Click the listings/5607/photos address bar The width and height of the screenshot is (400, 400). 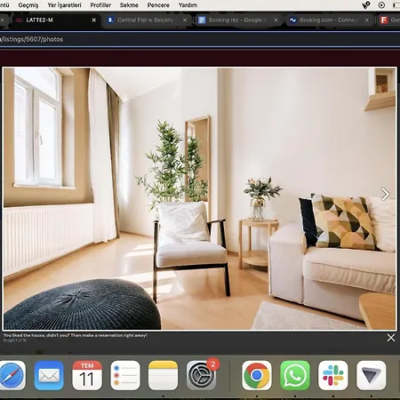click(x=200, y=39)
